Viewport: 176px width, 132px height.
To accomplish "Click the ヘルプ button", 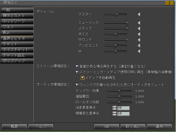I will [41, 127].
